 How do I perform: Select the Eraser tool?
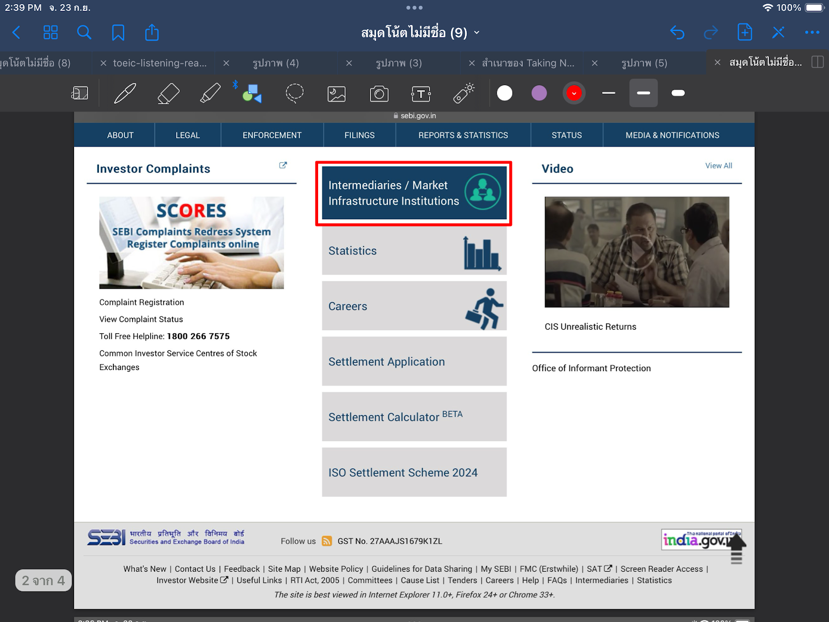click(168, 93)
